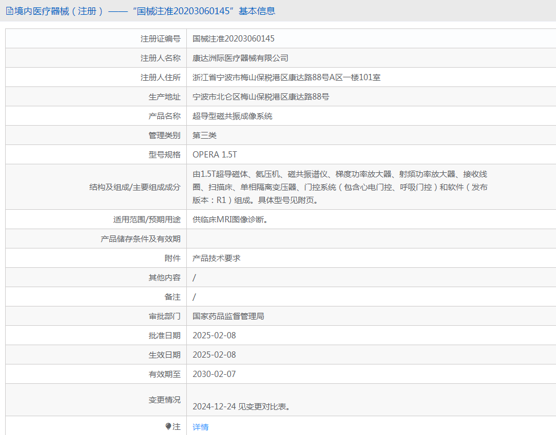
Task: Select approval department 国家药品监督管理局
Action: 228,316
